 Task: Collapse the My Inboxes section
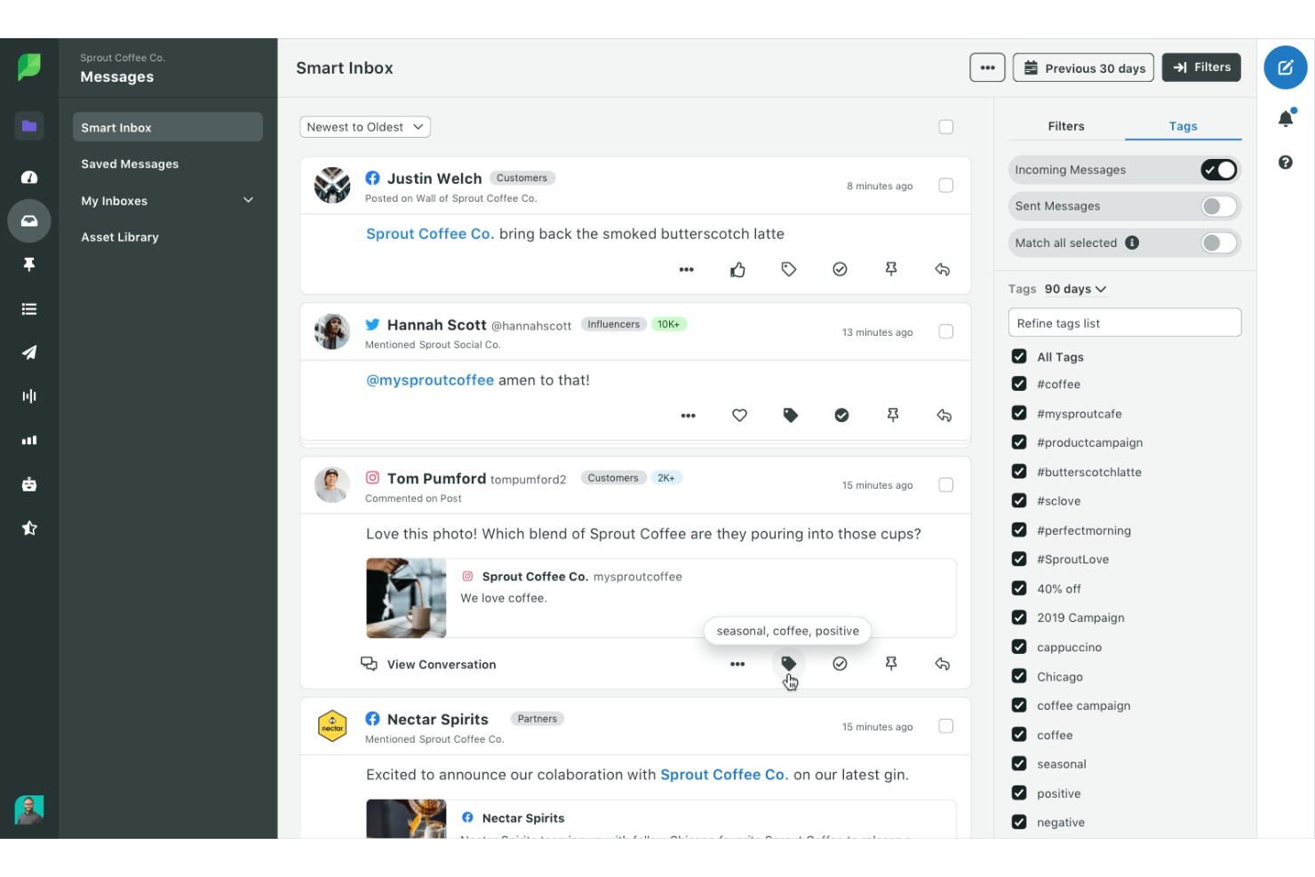click(248, 200)
